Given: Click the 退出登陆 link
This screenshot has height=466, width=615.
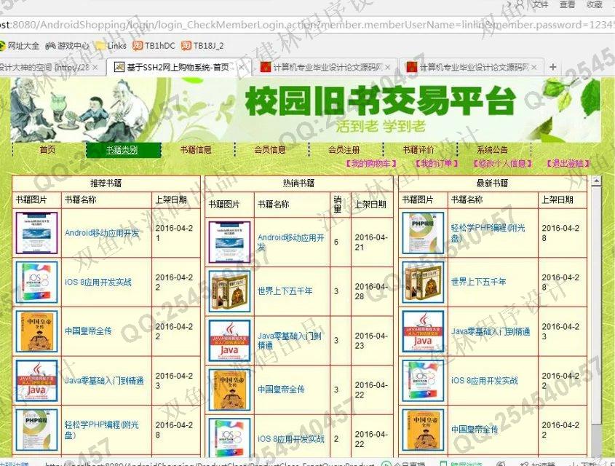Looking at the screenshot, I should click(x=568, y=163).
